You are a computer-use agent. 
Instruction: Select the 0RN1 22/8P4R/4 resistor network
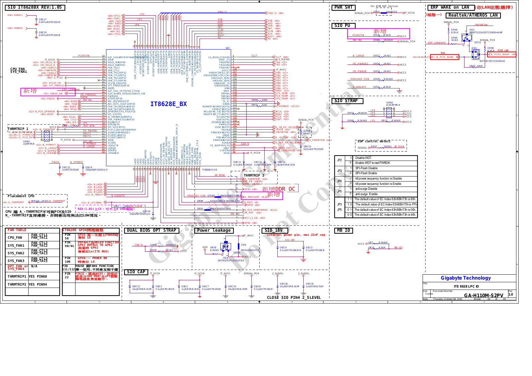pyautogui.click(x=47, y=136)
